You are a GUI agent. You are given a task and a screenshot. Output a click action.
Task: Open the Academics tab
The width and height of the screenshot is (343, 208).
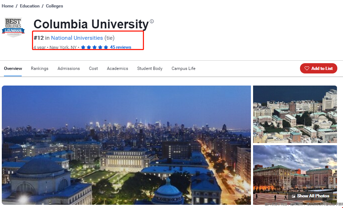(117, 69)
